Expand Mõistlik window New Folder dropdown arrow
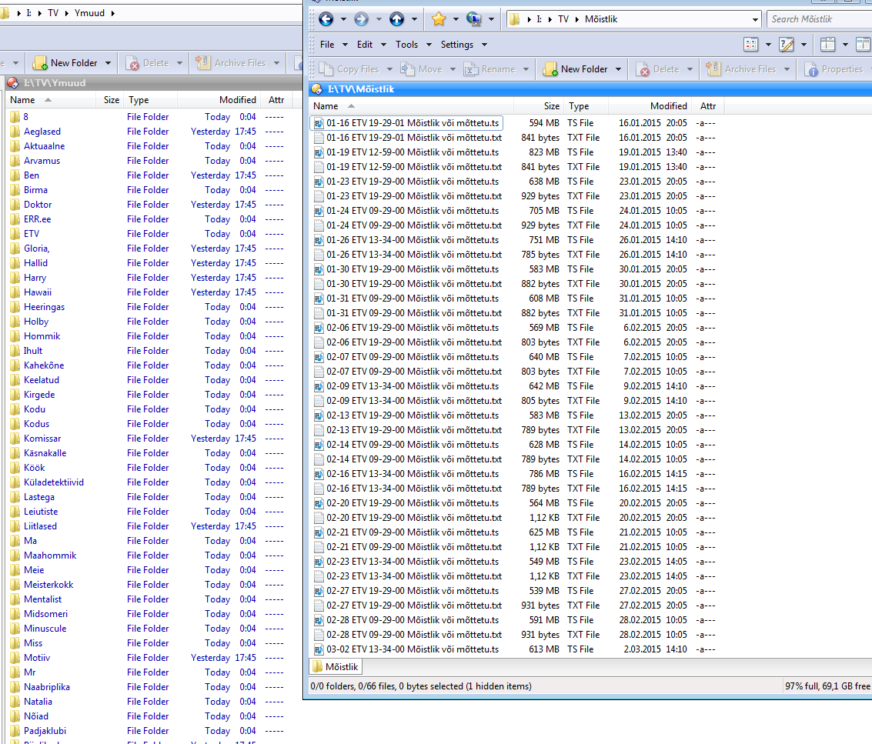Viewport: 872px width, 744px height. click(x=619, y=69)
